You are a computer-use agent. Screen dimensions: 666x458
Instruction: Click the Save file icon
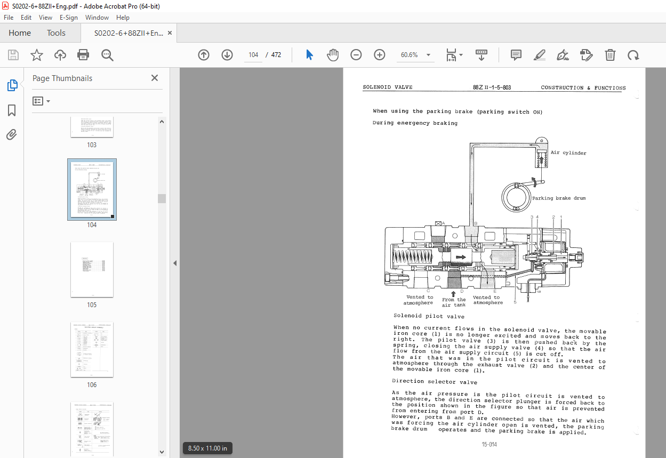(13, 55)
